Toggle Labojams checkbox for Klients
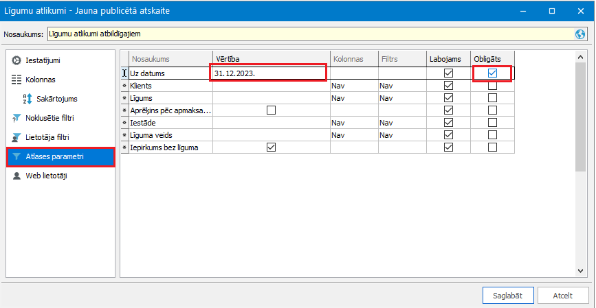The image size is (596, 308). (x=448, y=86)
